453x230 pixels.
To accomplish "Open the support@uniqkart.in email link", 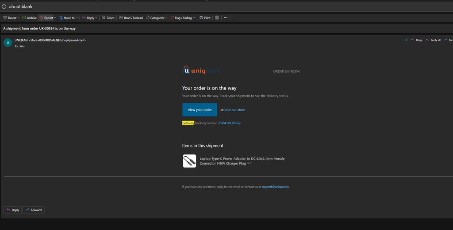I will (275, 187).
